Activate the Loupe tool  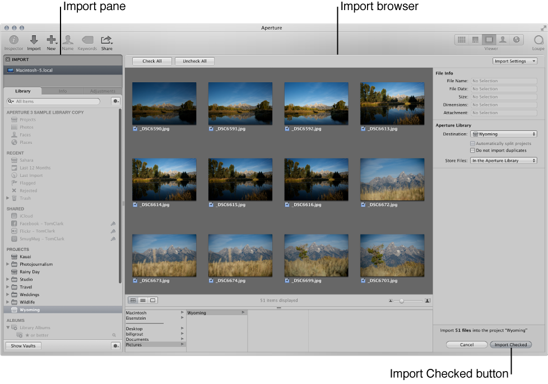(538, 40)
